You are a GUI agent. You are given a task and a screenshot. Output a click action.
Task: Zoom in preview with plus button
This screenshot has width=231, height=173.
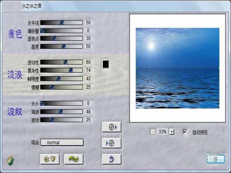pyautogui.click(x=172, y=131)
